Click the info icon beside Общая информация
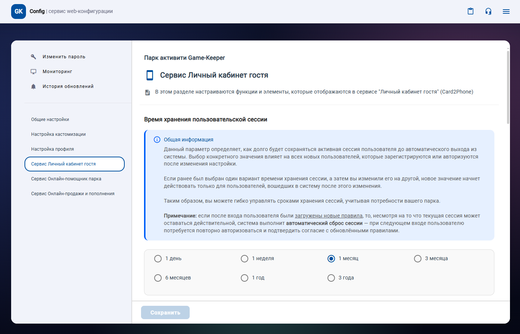Screen dimensions: 520x334 click(157, 140)
